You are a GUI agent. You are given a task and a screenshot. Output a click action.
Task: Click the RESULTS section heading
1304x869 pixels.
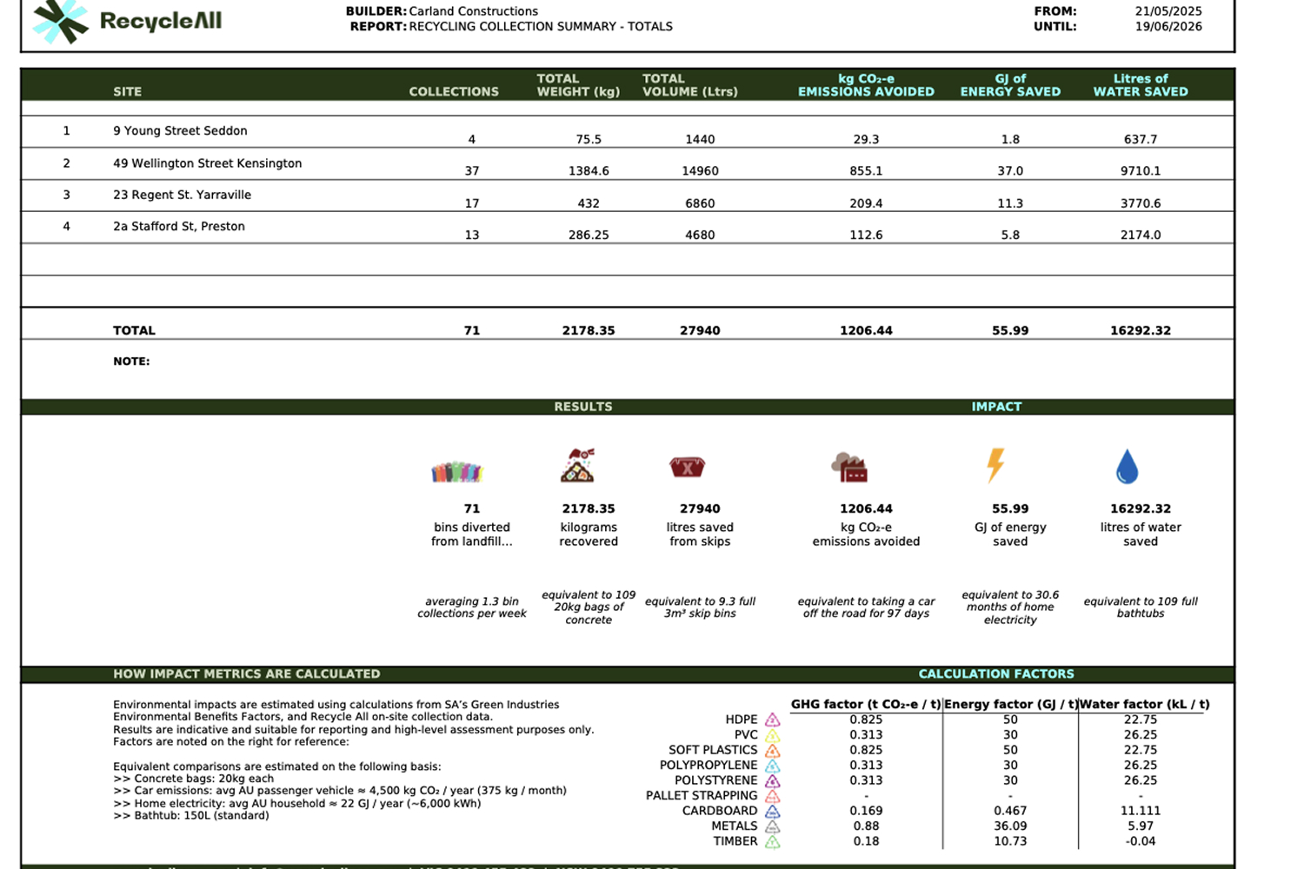pyautogui.click(x=583, y=407)
